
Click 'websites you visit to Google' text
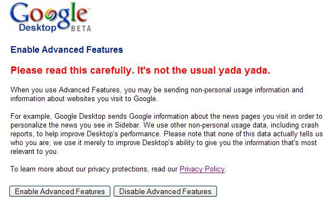(x=113, y=99)
